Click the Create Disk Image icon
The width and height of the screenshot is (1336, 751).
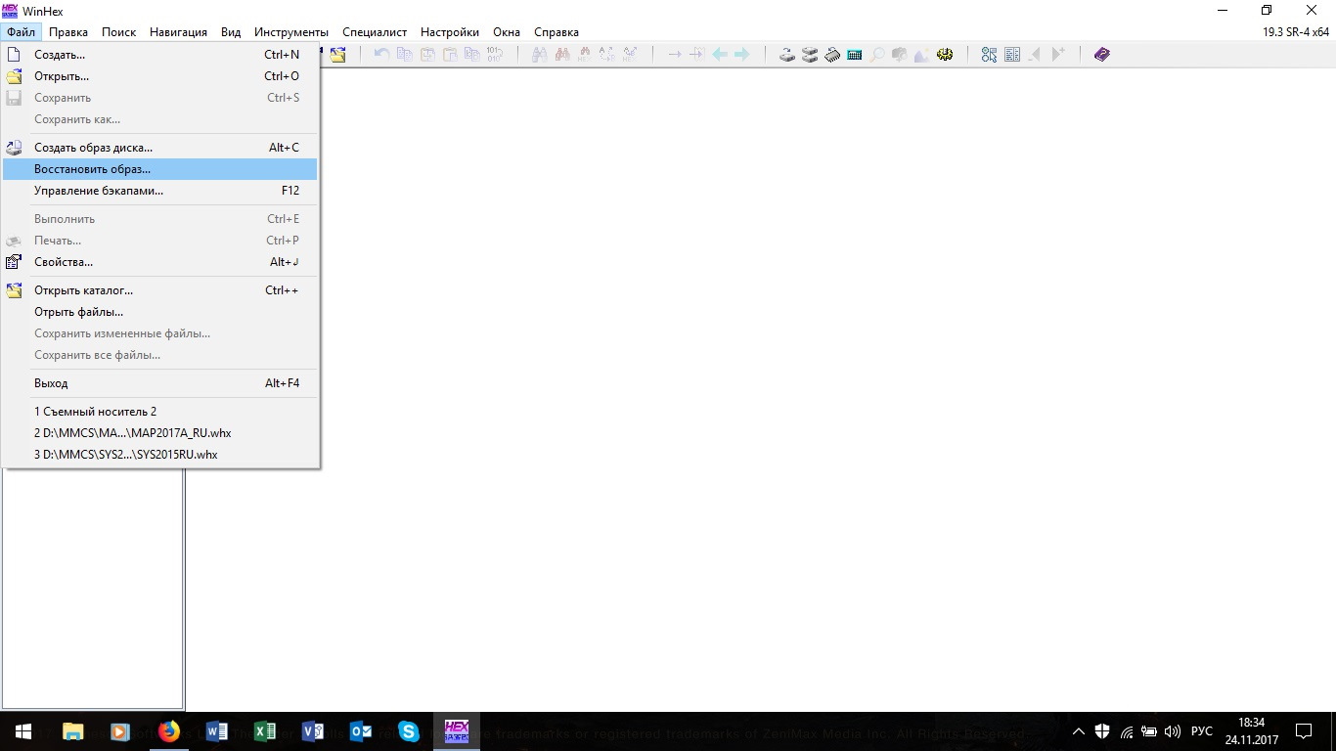coord(14,148)
